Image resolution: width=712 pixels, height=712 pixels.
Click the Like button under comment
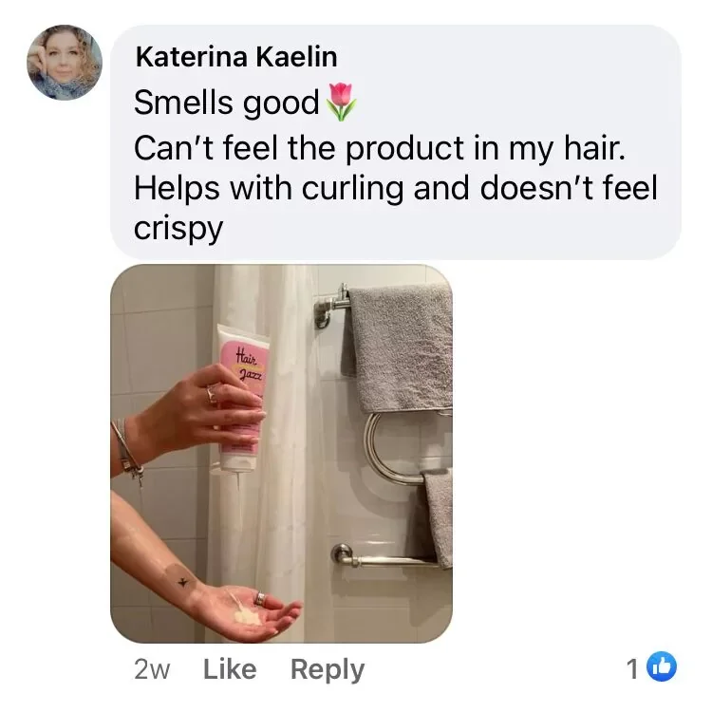tap(230, 669)
